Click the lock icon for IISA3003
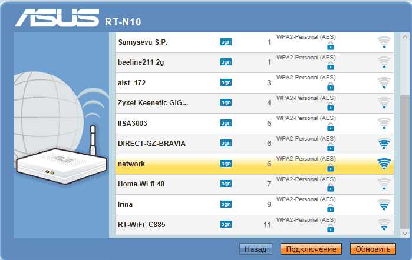Image resolution: width=412 pixels, height=260 pixels. pos(331,127)
